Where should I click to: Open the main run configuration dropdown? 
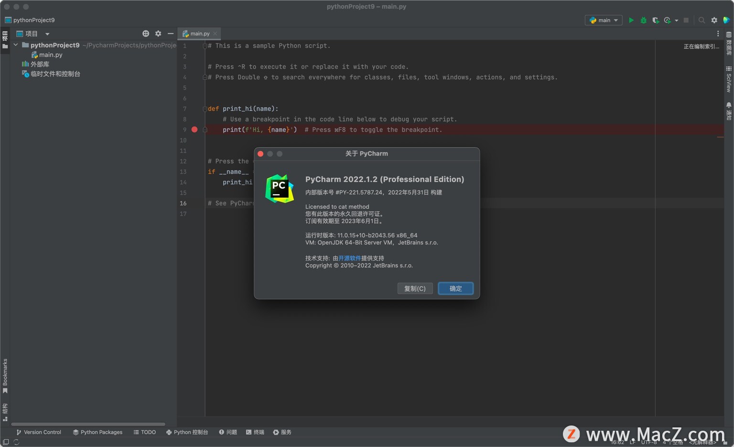[604, 20]
